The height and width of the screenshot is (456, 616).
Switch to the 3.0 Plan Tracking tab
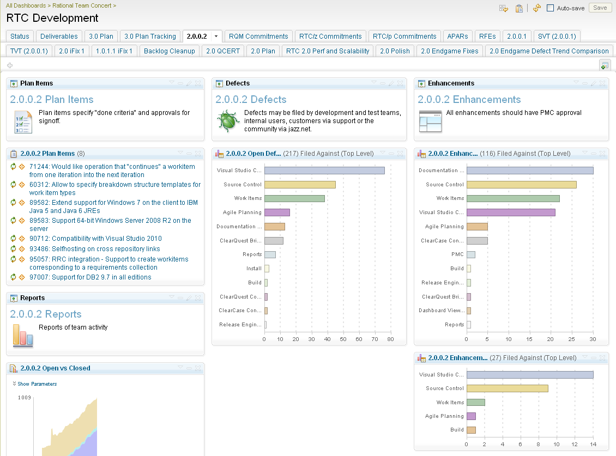pyautogui.click(x=150, y=36)
